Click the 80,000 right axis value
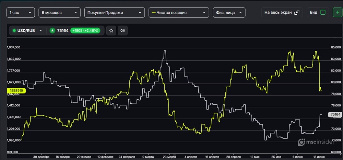Screen dimensions: 343x160 [x=336, y=82]
